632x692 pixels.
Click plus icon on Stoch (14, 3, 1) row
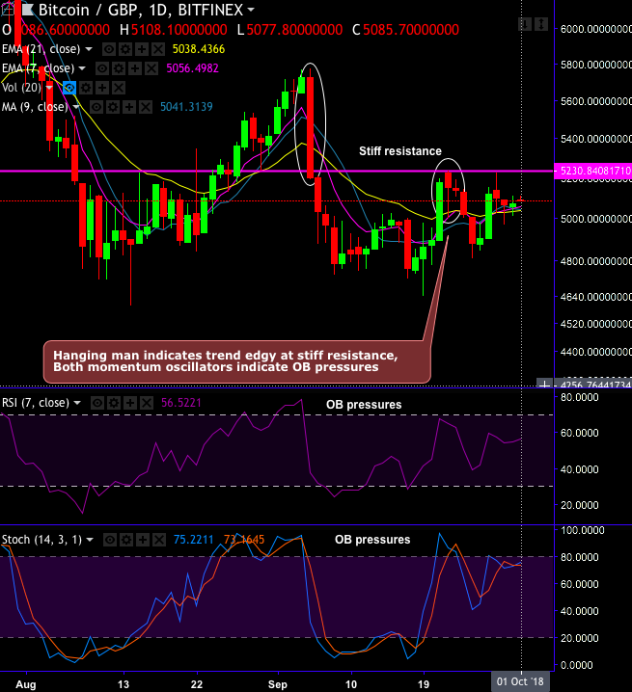[x=143, y=540]
